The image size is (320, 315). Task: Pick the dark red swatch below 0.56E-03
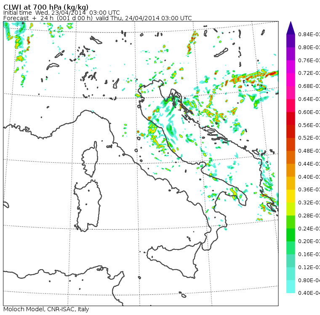(291, 132)
